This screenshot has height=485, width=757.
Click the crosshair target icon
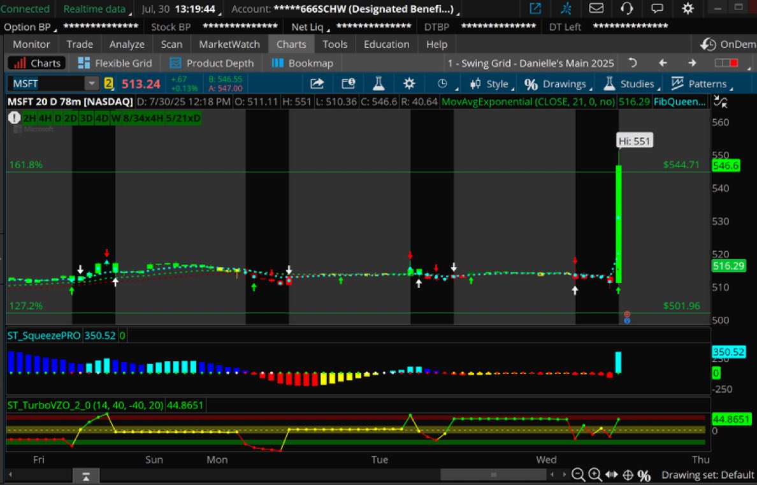pos(628,475)
